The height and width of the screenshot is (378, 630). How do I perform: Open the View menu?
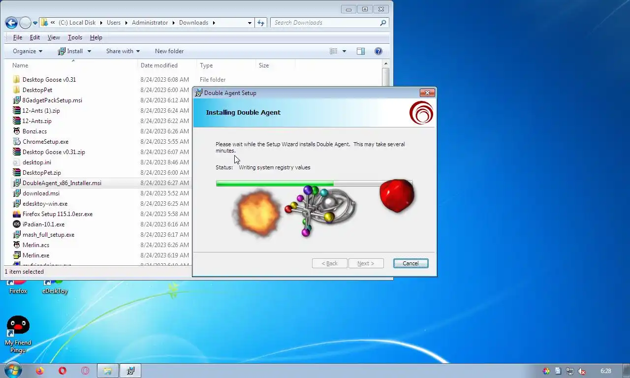54,37
